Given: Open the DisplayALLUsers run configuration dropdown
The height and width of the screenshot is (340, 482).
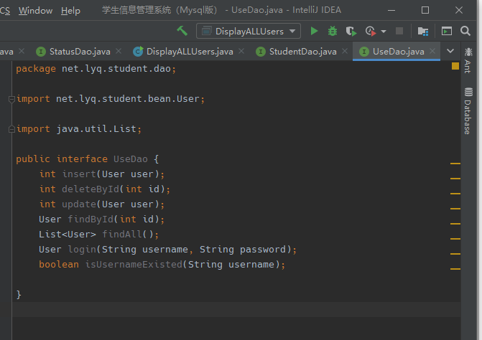Looking at the screenshot, I should coord(249,31).
